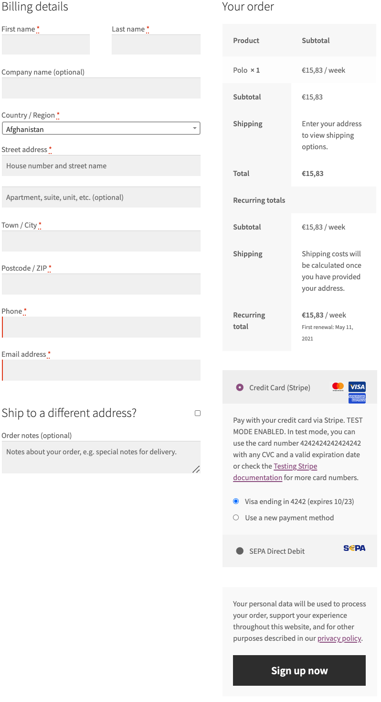Click the American Express logo icon
The height and width of the screenshot is (702, 381).
pyautogui.click(x=357, y=398)
